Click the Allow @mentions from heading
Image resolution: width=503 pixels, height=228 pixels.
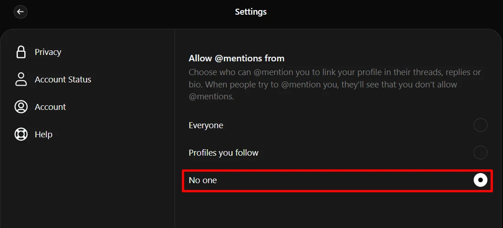[x=236, y=59]
